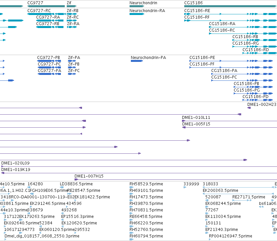The image size is (277, 241).
Task: Select the CG15186-PG protein label
Action: click(x=247, y=90)
